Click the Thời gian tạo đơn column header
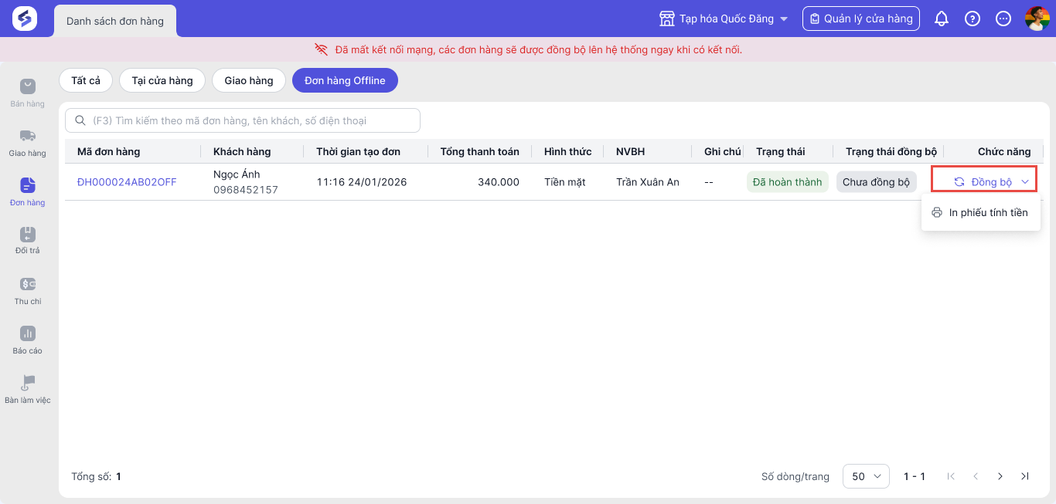Image resolution: width=1056 pixels, height=504 pixels. [x=358, y=151]
